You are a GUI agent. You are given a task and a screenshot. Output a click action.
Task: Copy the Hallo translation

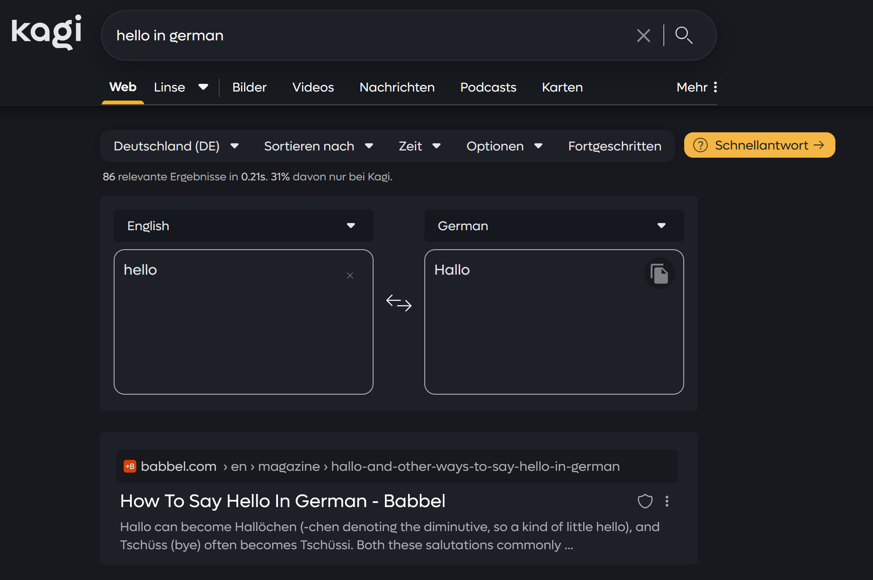(x=659, y=274)
